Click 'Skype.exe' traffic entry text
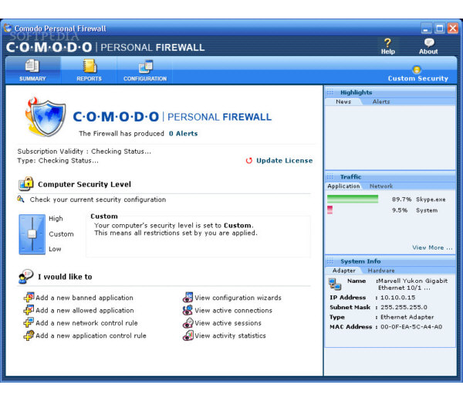This screenshot has width=463, height=402. click(431, 199)
